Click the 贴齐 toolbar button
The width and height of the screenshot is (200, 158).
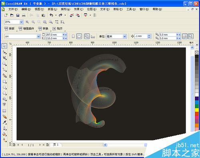click(x=57, y=28)
